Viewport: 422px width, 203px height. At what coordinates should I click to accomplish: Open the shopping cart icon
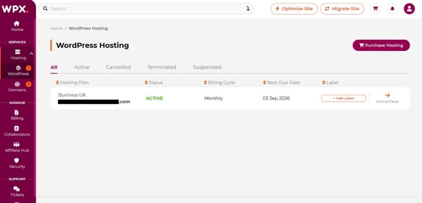point(375,9)
